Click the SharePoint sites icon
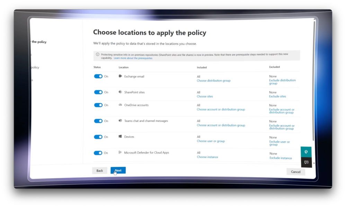Image resolution: width=346 pixels, height=207 pixels. (x=120, y=92)
